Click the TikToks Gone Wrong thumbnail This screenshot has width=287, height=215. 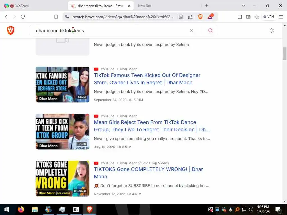coord(63,178)
